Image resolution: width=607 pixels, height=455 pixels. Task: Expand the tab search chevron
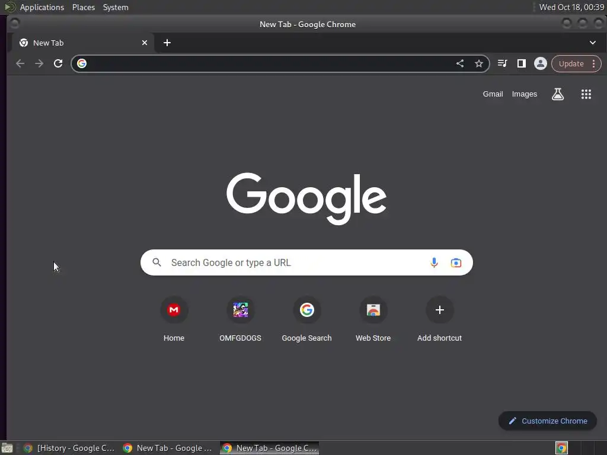[x=593, y=43]
